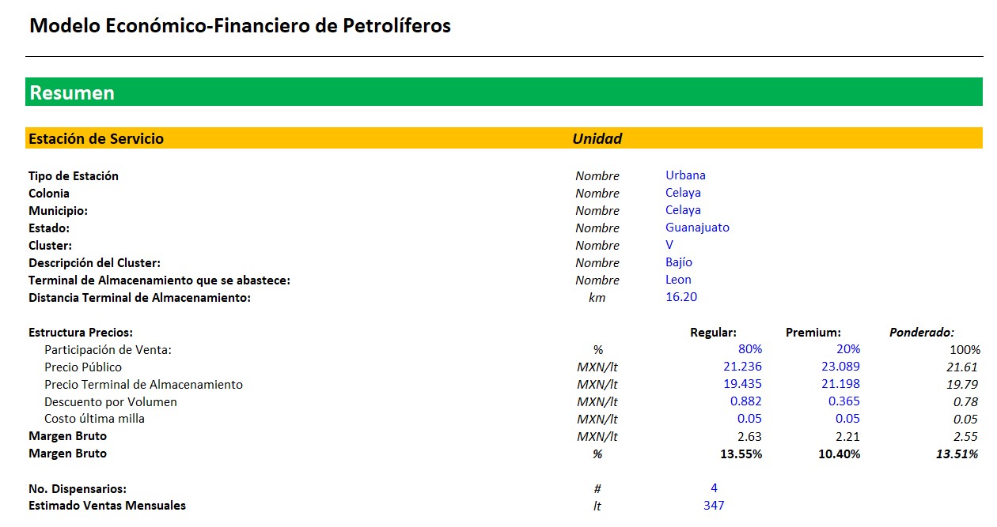Select the Cluster value V
This screenshot has height=527, width=997.
pos(669,245)
